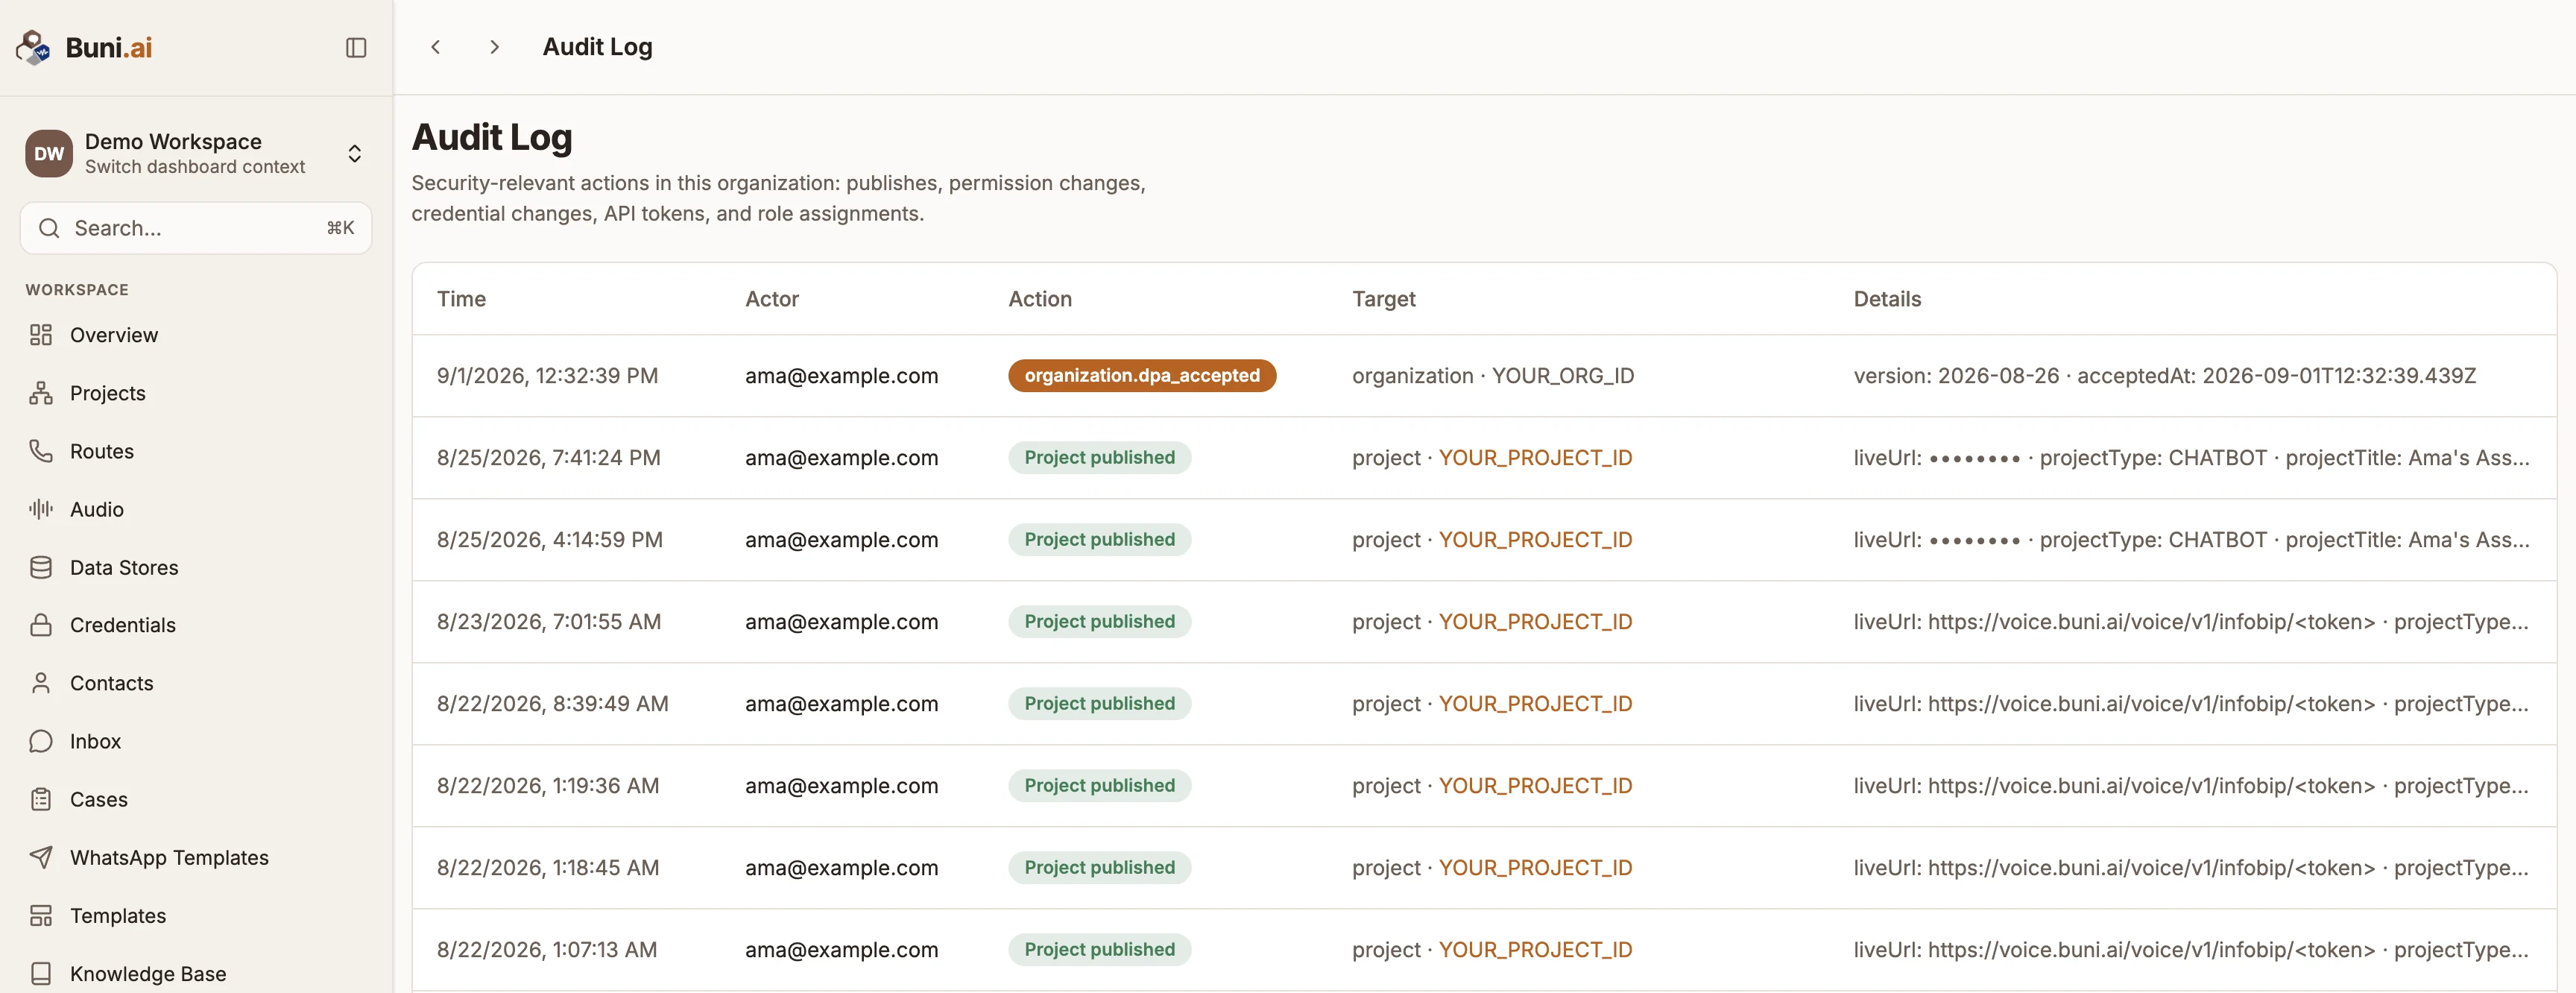The height and width of the screenshot is (993, 2576).
Task: Select timestamp 8/23/2026, 7:01:55 AM
Action: (x=548, y=621)
